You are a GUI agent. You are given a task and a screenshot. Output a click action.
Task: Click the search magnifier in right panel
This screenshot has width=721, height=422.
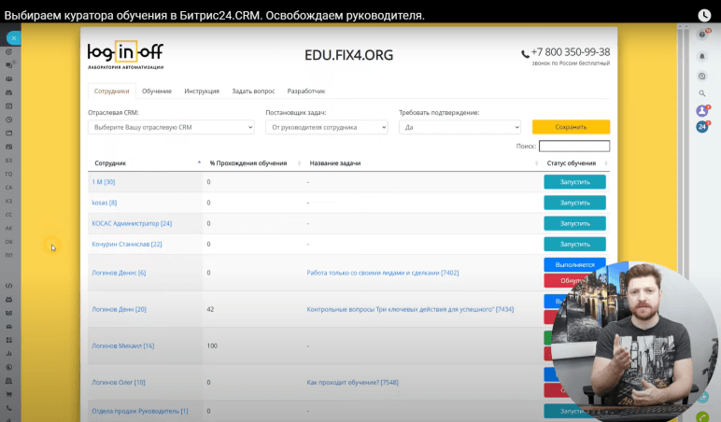[x=702, y=93]
